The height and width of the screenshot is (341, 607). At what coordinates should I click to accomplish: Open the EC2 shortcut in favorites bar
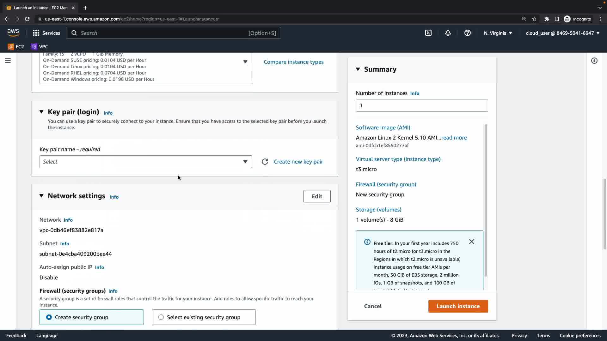[16, 46]
